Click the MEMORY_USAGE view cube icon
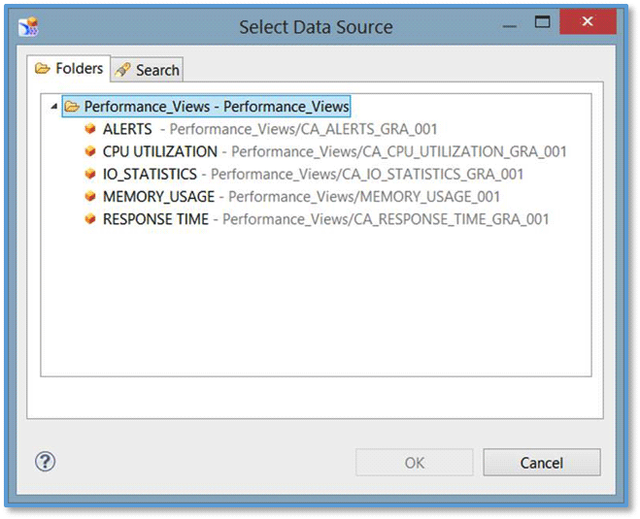 (90, 197)
